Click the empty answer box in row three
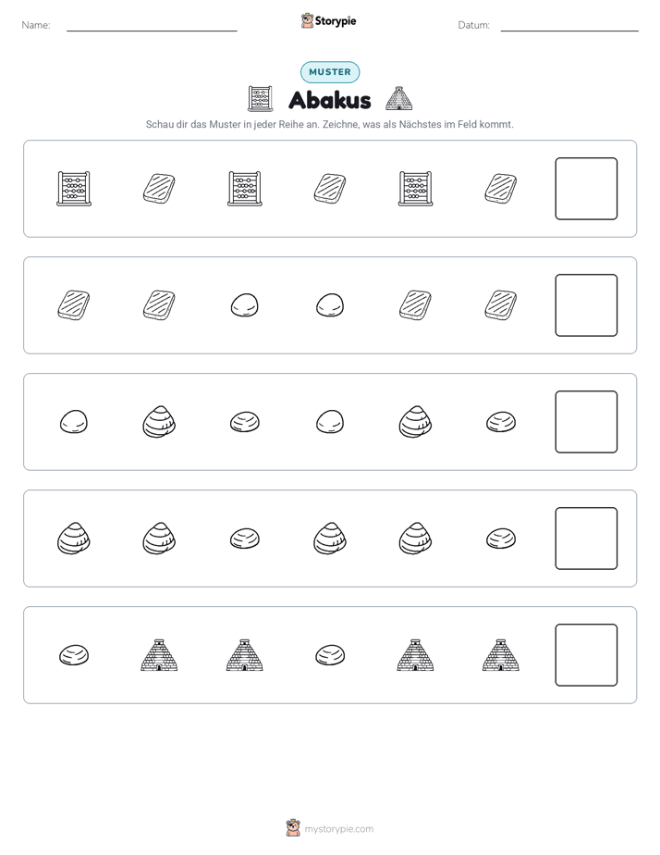The image size is (660, 855). (x=586, y=422)
